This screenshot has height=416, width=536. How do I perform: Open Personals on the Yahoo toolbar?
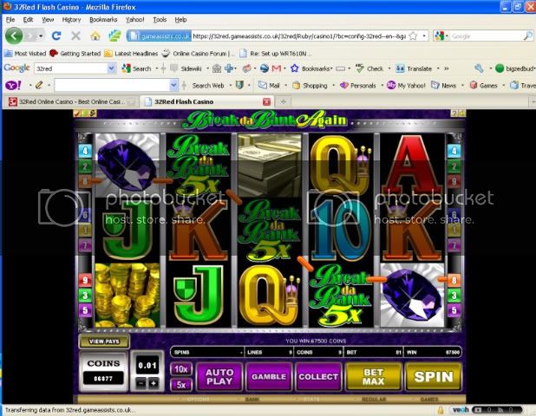pos(358,86)
